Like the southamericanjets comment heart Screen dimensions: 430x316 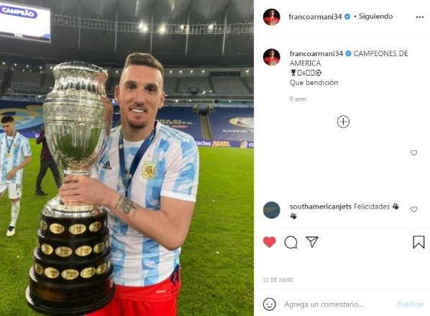click(x=413, y=209)
